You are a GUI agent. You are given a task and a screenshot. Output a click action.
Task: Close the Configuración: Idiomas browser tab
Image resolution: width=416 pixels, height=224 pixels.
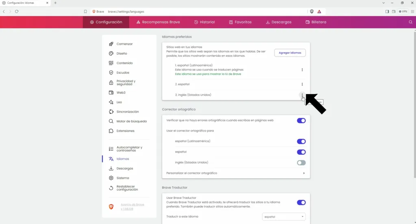47,3
